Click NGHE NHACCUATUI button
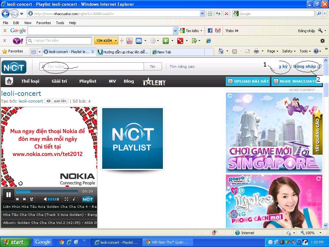Image resolution: width=329 pixels, height=247 pixels. (x=297, y=81)
